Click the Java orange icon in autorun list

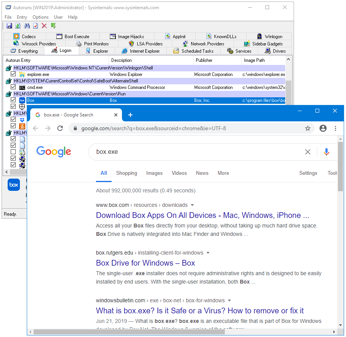(22, 126)
